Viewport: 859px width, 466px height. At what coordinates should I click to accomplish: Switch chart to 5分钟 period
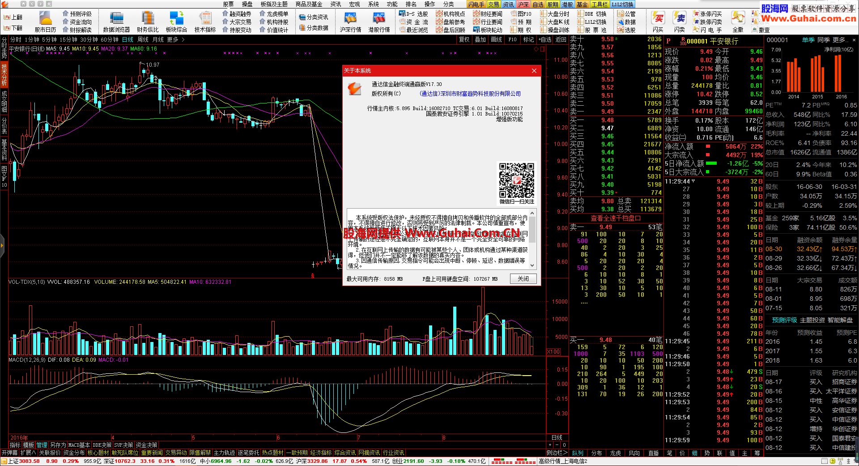pyautogui.click(x=49, y=39)
